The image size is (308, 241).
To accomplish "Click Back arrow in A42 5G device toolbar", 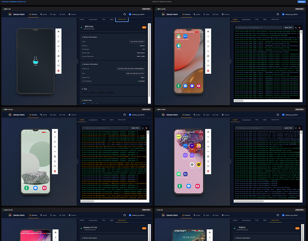I will coord(208,36).
